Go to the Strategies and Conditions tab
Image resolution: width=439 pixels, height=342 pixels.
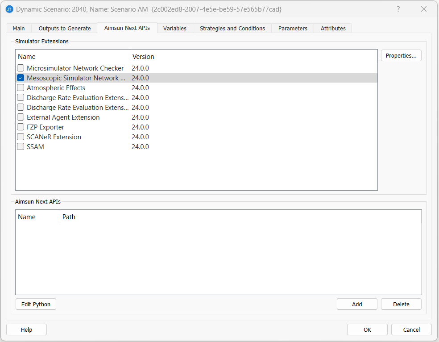(232, 28)
